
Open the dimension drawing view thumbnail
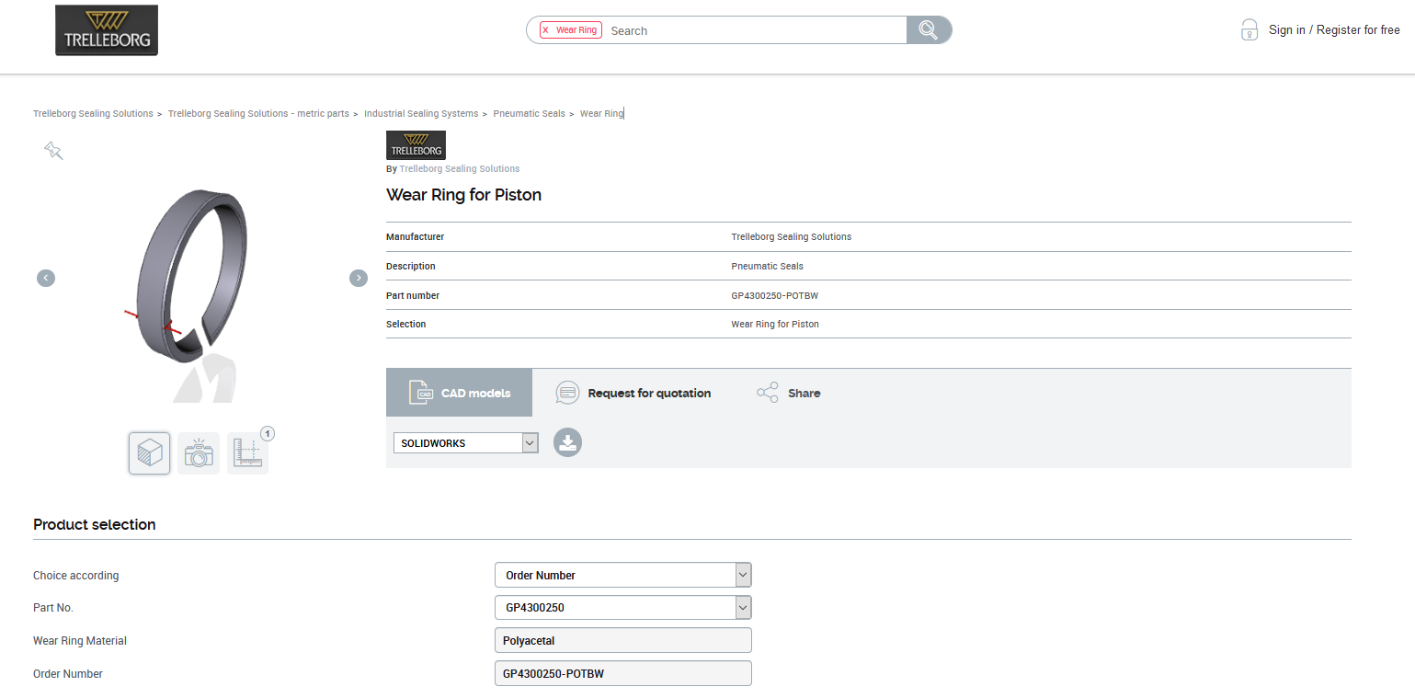coord(248,453)
